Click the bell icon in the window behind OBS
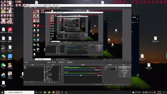Image resolution: width=167 pixels, height=94 pixels. (137, 19)
